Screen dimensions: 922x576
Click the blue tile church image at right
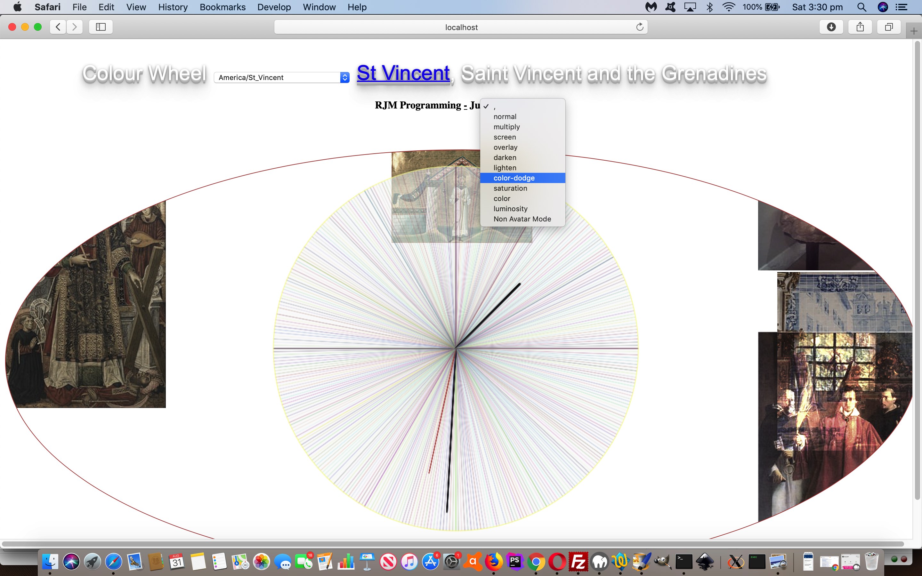(x=844, y=301)
